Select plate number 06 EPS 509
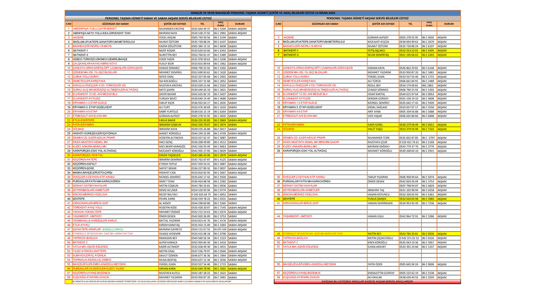534x300 pixels. [220, 229]
